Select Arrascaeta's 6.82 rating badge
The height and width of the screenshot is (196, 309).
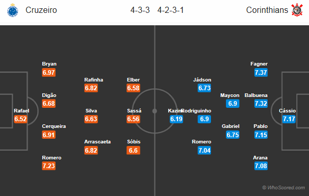(91, 150)
